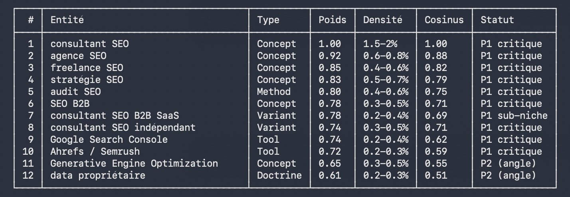The image size is (570, 197).
Task: Click the Densité column header
Action: coord(382,20)
